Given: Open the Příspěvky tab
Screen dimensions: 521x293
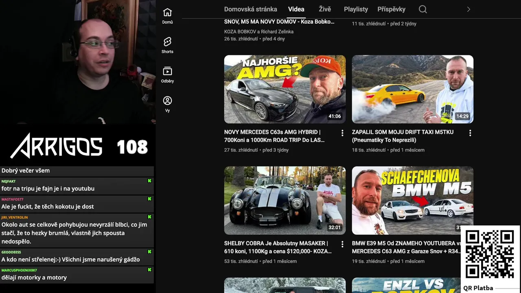Looking at the screenshot, I should [392, 9].
